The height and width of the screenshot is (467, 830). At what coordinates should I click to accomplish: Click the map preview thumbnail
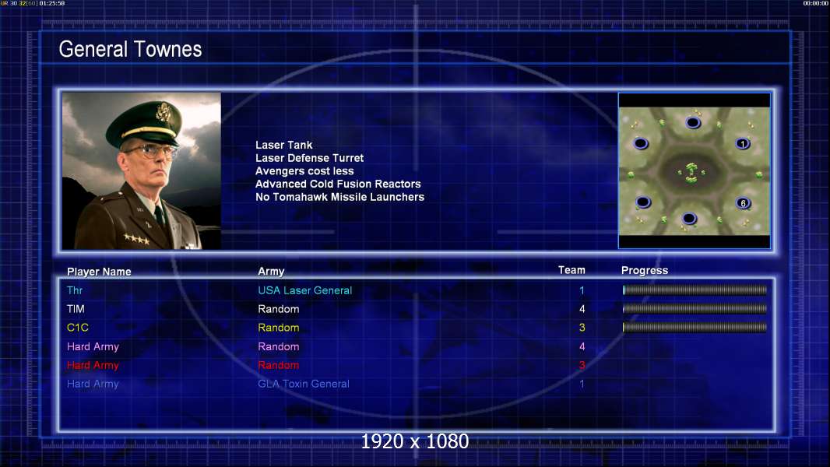(695, 170)
